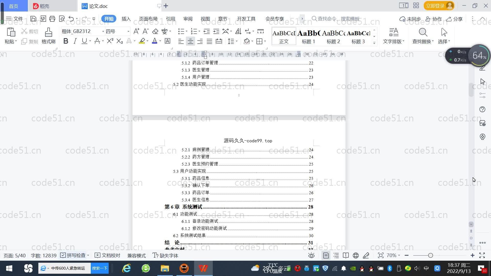The height and width of the screenshot is (276, 491).
Task: Click the Copy icon
Action: coord(24,41)
